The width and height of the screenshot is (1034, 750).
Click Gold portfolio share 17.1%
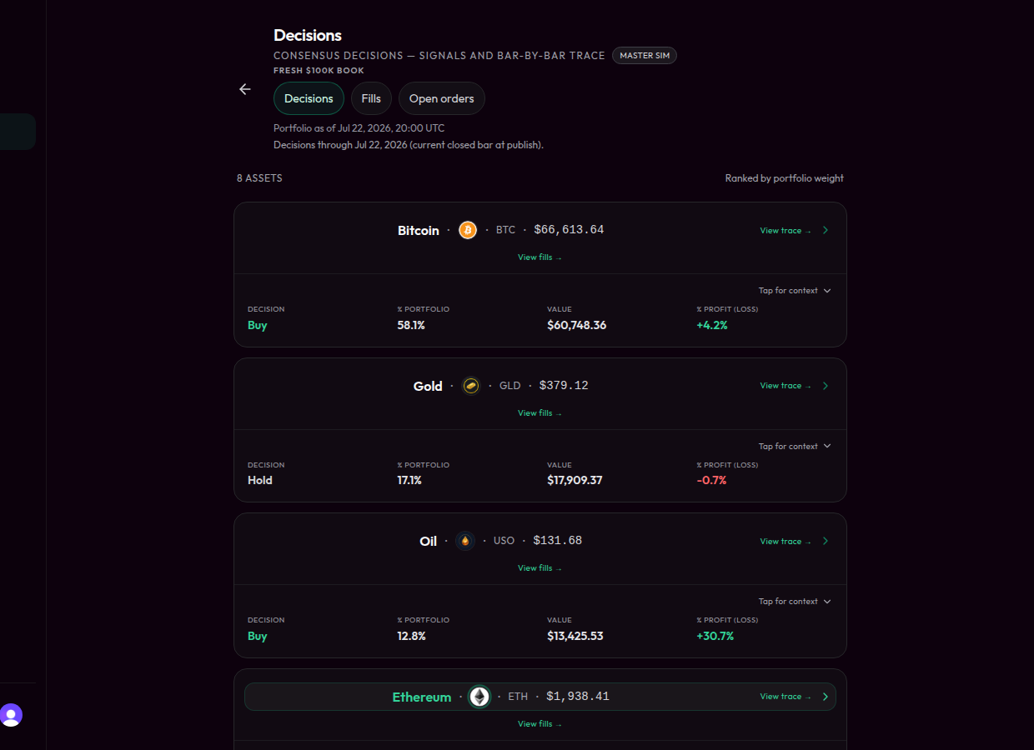pyautogui.click(x=409, y=481)
